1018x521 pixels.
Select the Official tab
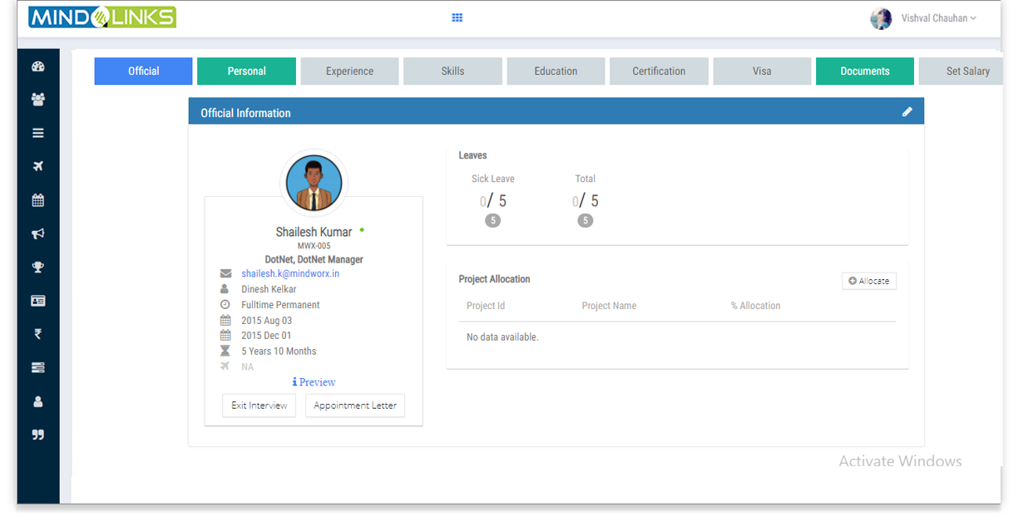(x=143, y=71)
